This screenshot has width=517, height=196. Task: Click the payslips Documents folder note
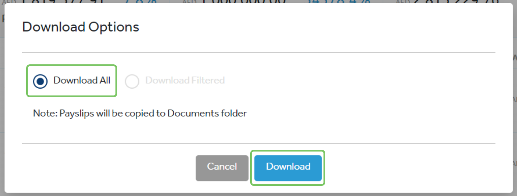click(140, 113)
